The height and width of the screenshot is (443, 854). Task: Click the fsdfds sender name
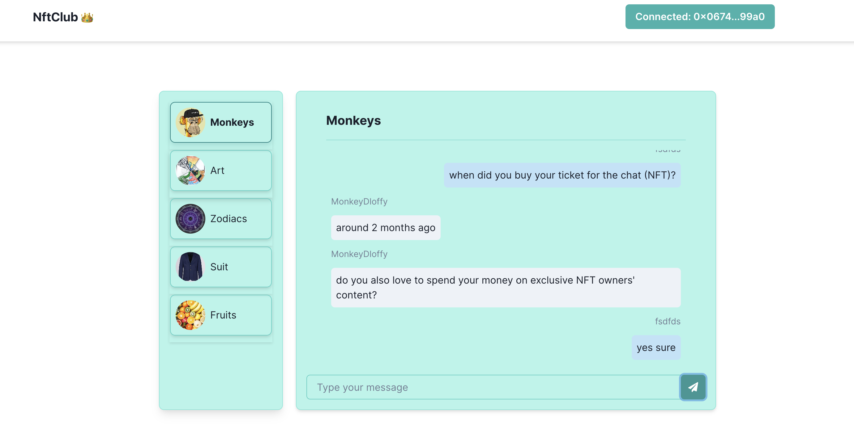tap(667, 321)
